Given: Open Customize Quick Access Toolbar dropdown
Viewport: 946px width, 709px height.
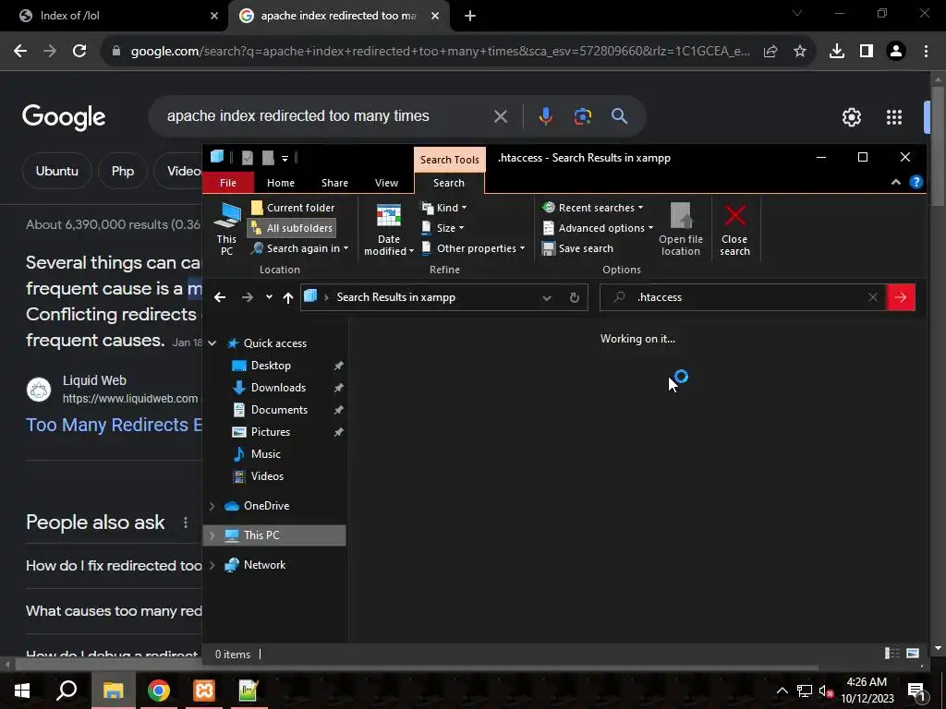Looking at the screenshot, I should coord(285,159).
